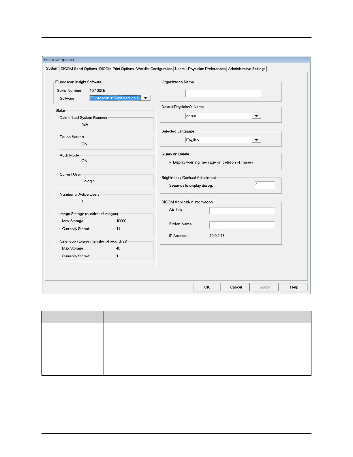Click Date of Last System Recover N/A
The image size is (353, 457).
pyautogui.click(x=85, y=124)
